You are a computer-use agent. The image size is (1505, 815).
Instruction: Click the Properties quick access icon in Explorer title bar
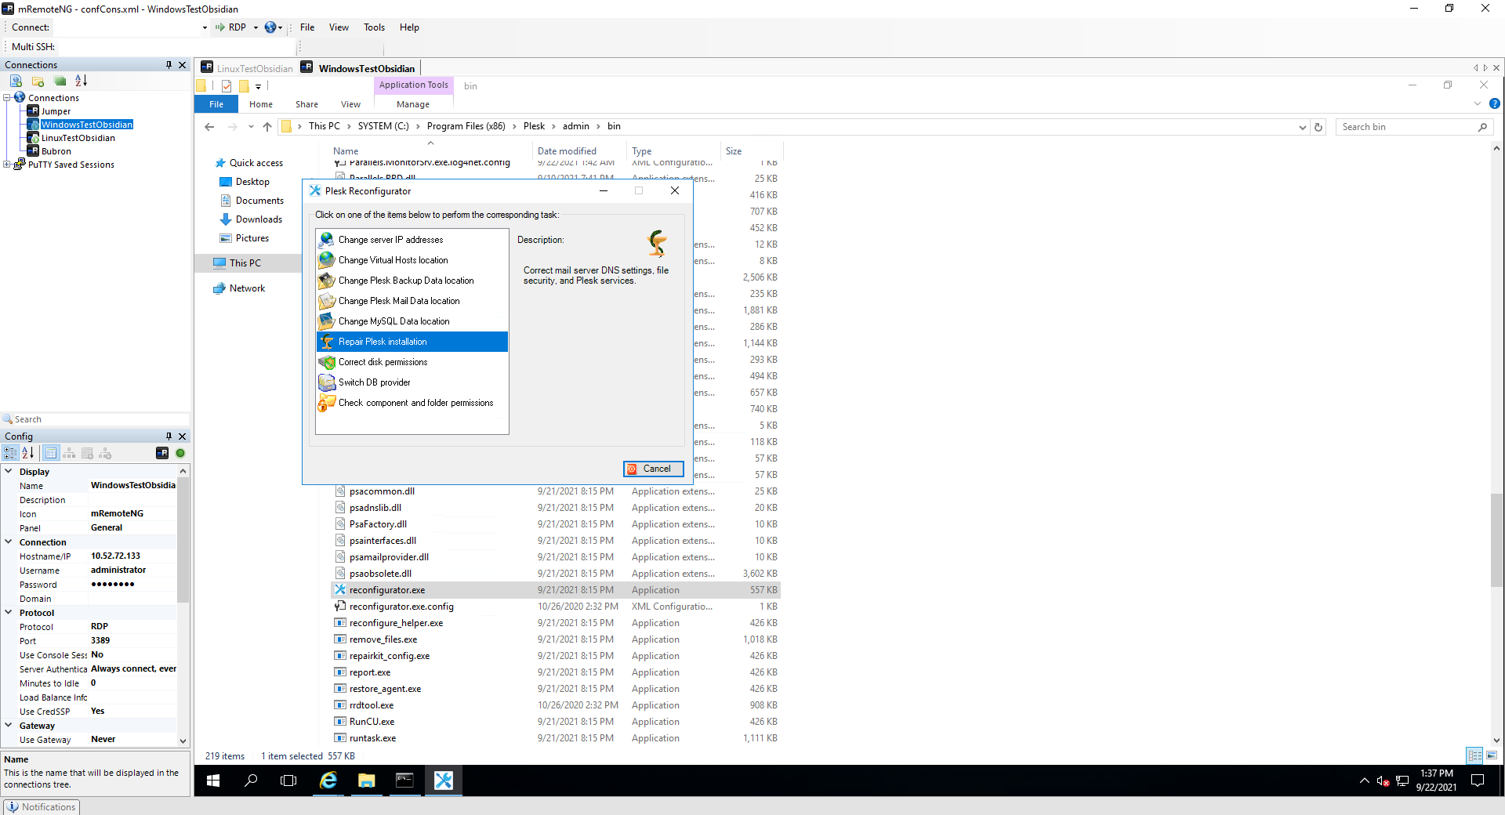(x=227, y=86)
